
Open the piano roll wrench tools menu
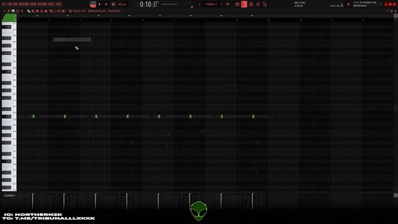pos(9,11)
